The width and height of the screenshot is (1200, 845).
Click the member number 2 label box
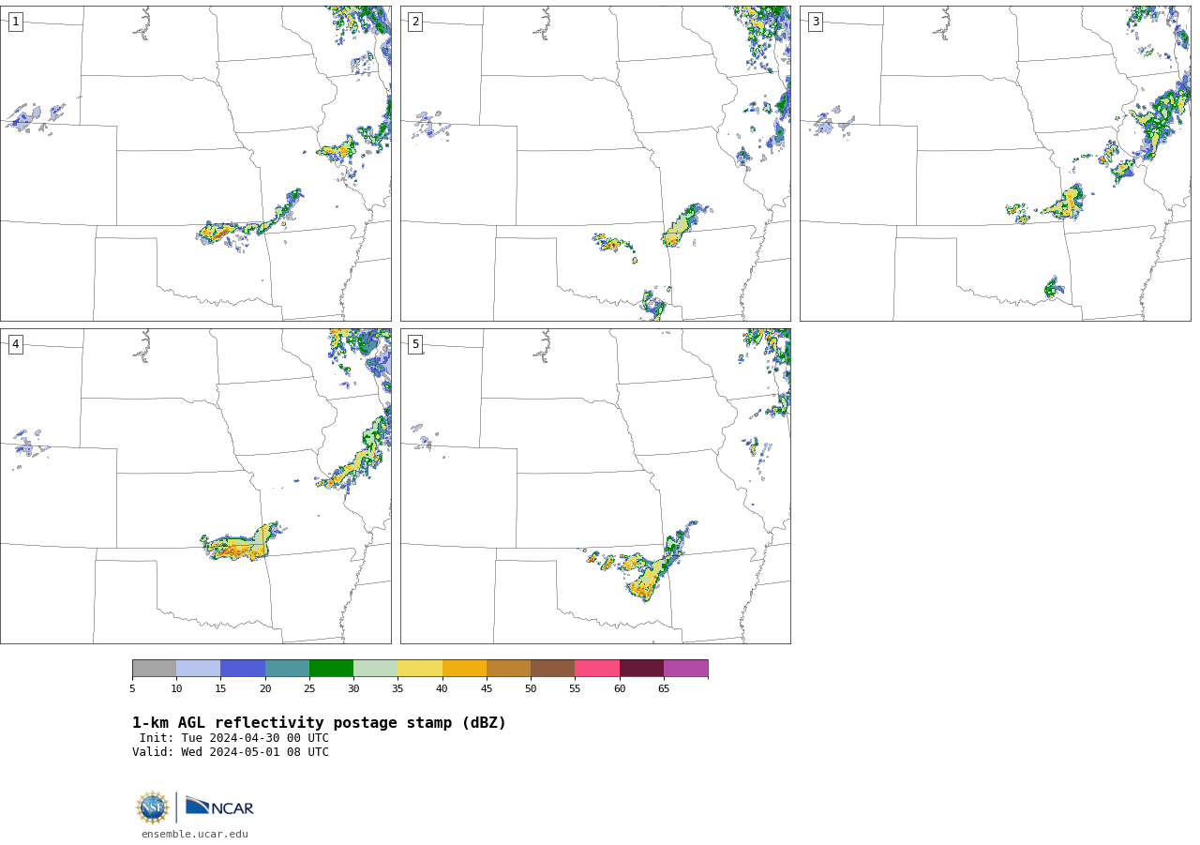(415, 22)
